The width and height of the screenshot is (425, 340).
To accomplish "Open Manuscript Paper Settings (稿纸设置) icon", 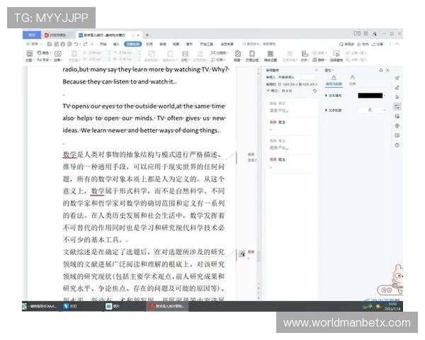I will pyautogui.click(x=271, y=56).
